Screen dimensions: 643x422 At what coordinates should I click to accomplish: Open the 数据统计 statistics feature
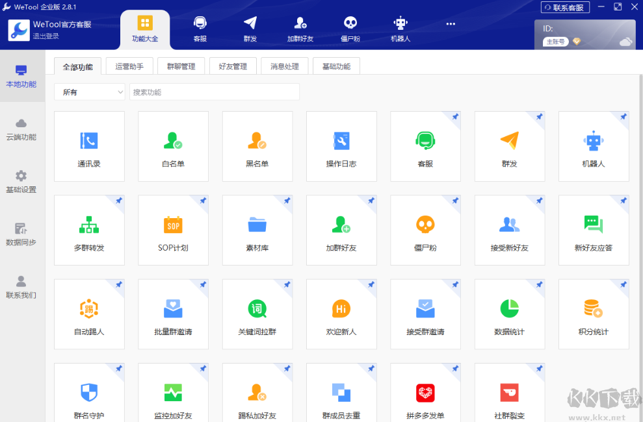coord(509,314)
